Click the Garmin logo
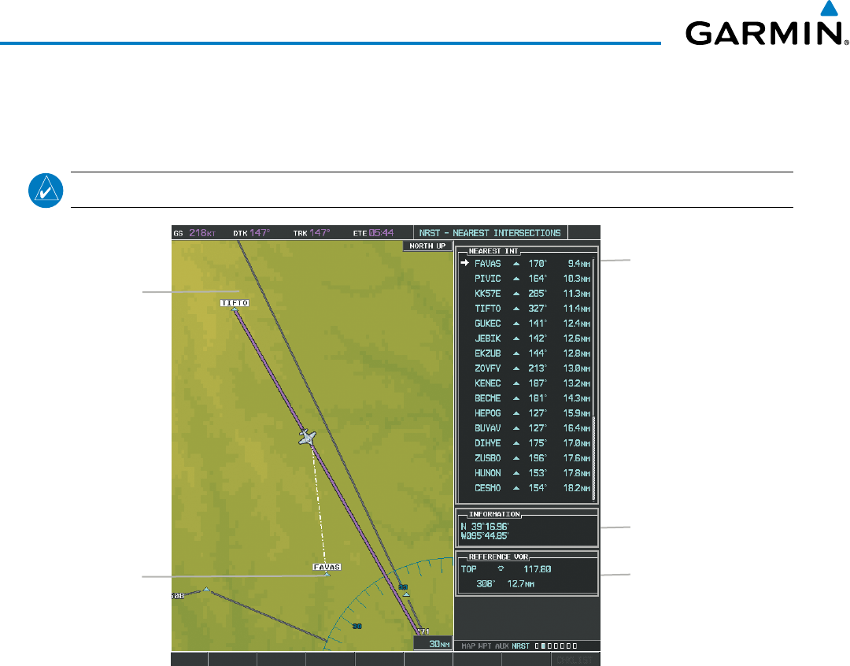Screen dimensions: 850x666 767,24
